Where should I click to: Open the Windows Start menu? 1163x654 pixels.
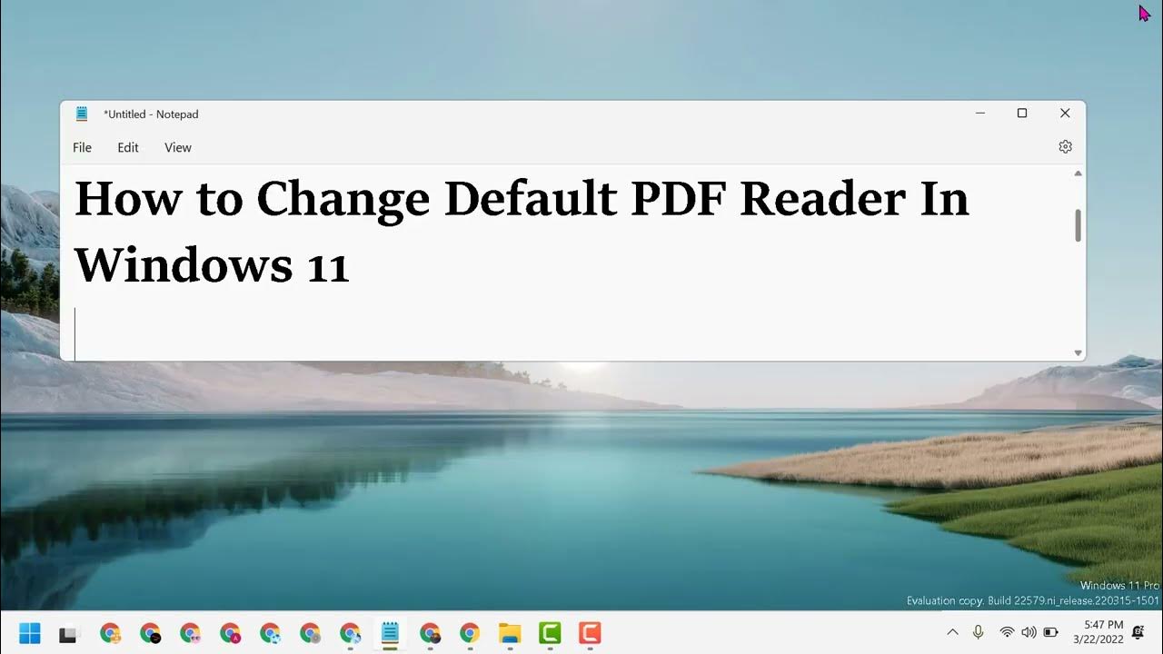point(29,633)
